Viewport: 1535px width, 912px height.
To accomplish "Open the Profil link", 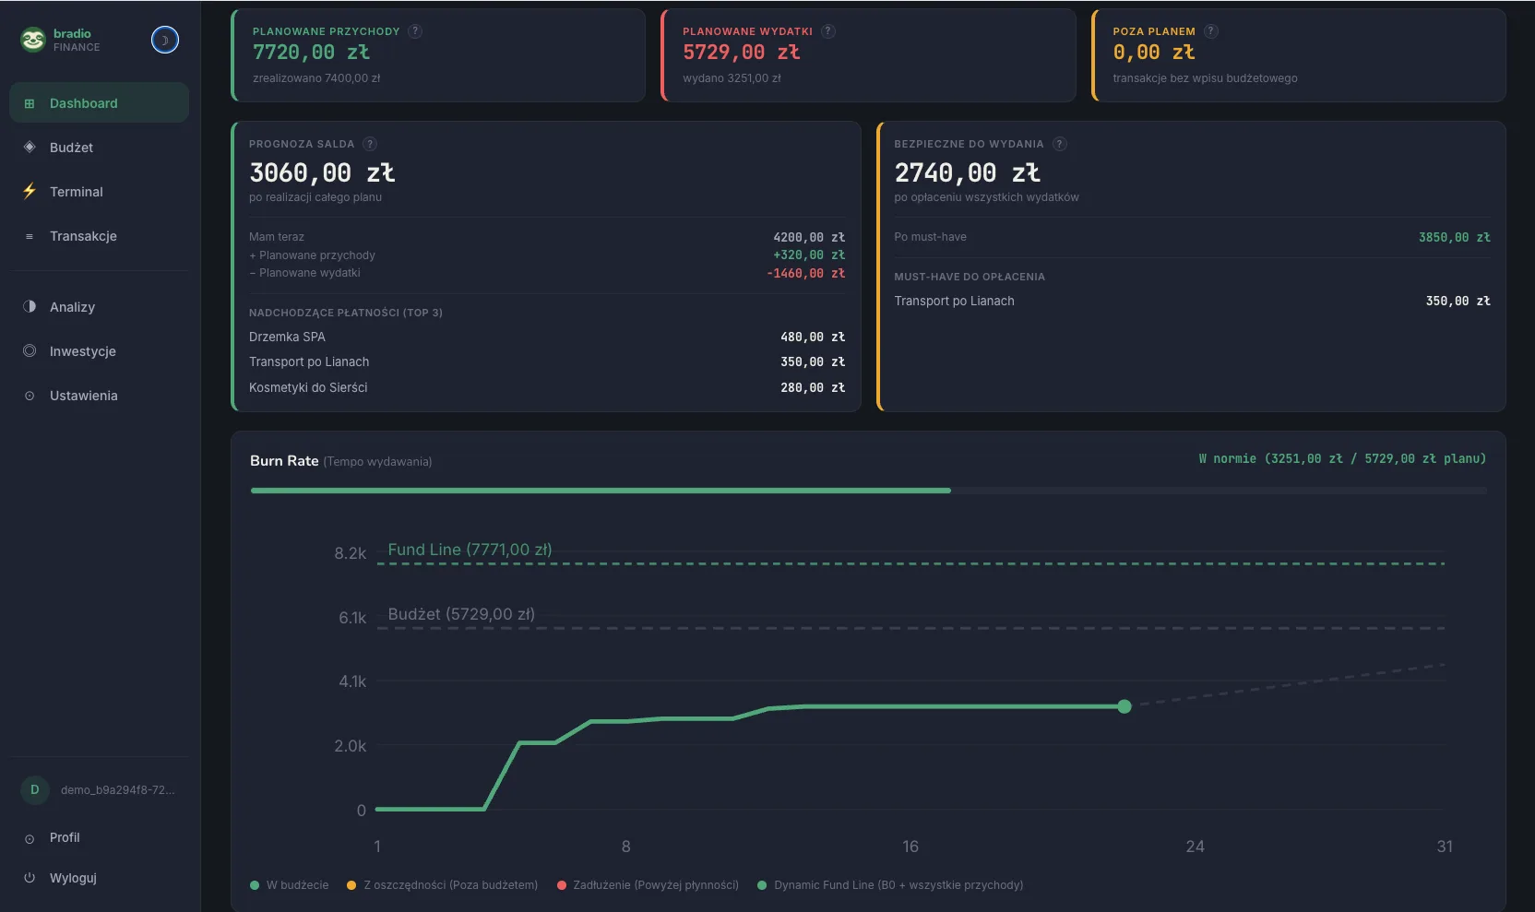I will point(64,837).
